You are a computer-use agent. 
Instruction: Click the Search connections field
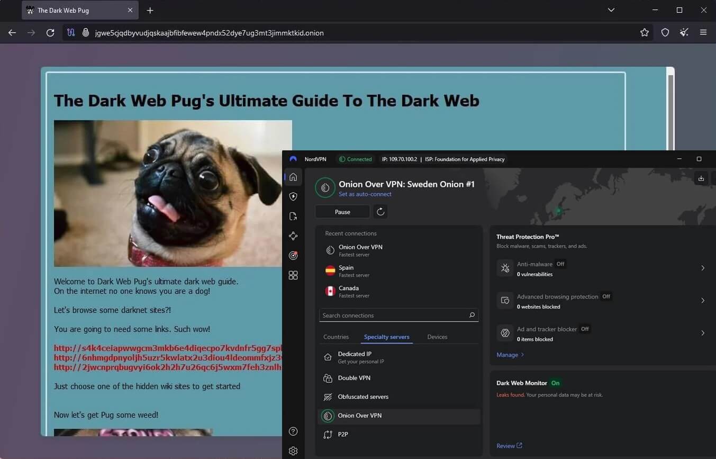coord(398,315)
